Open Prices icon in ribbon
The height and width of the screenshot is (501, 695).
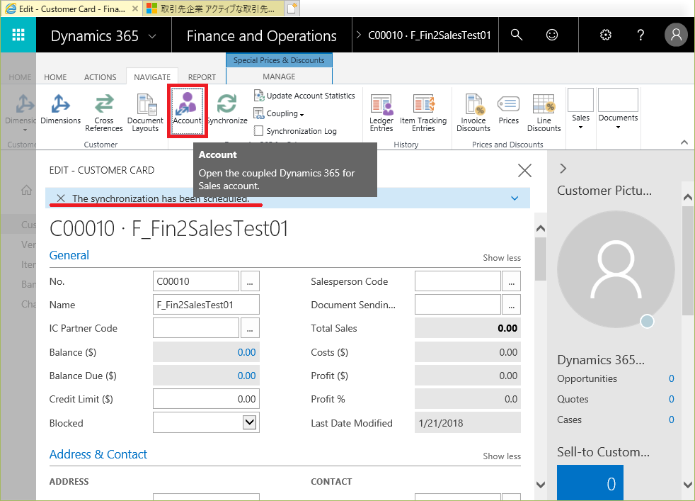[x=508, y=109]
